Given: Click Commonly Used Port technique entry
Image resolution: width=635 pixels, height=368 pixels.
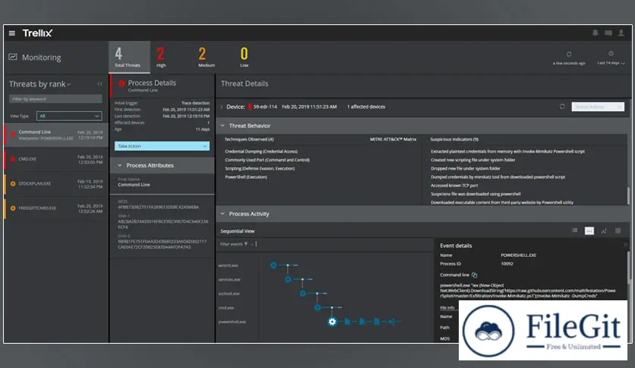Looking at the screenshot, I should pyautogui.click(x=267, y=160).
